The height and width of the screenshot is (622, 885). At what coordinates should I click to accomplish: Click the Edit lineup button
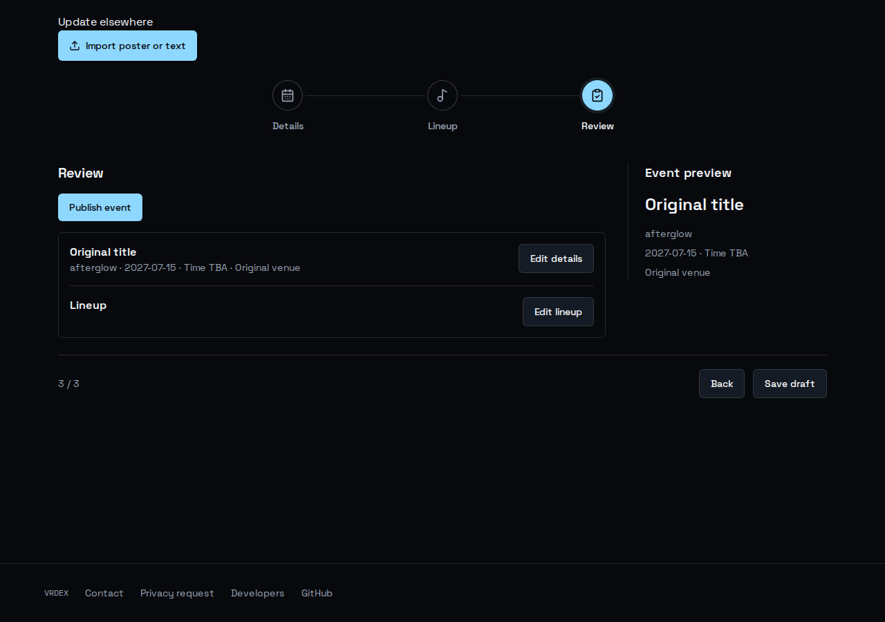558,312
